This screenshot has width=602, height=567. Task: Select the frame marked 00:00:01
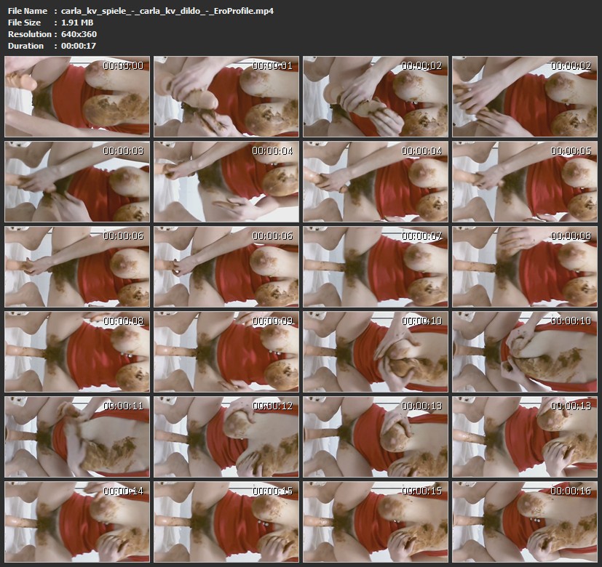point(226,97)
